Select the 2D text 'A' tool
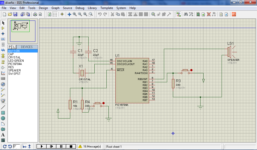Screen dimensions: 257x150 (x=3, y=135)
